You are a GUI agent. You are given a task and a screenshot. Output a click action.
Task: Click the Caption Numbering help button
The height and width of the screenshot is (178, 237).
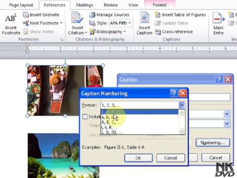click(174, 93)
